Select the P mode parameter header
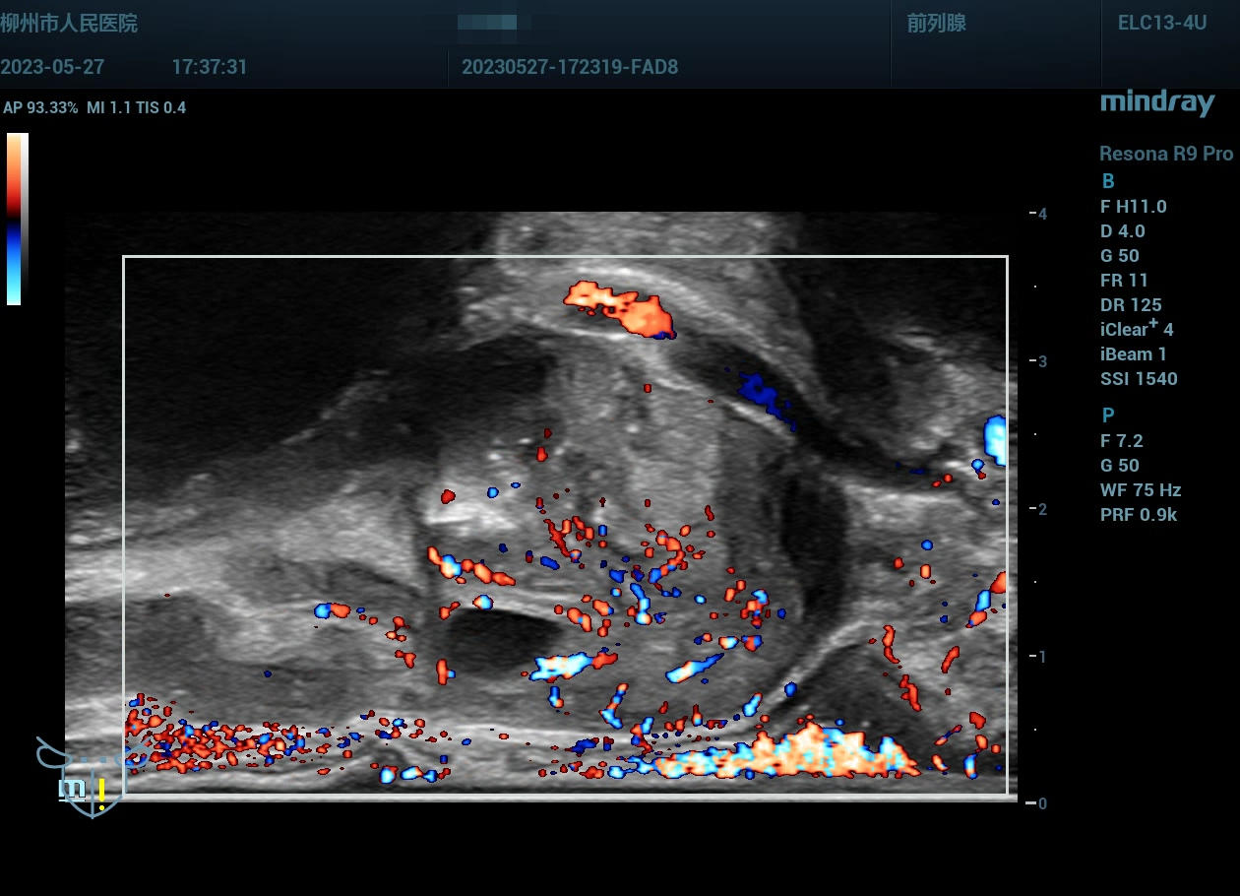1240x896 pixels. pyautogui.click(x=1108, y=416)
